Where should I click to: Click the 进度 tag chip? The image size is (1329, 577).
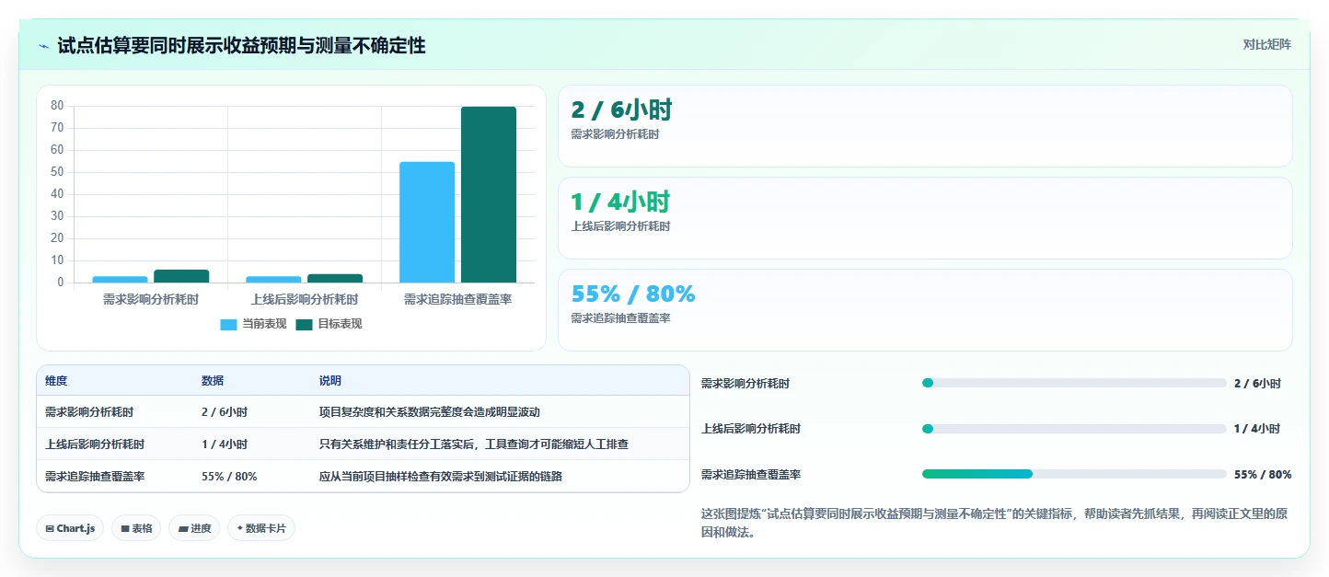pyautogui.click(x=194, y=528)
